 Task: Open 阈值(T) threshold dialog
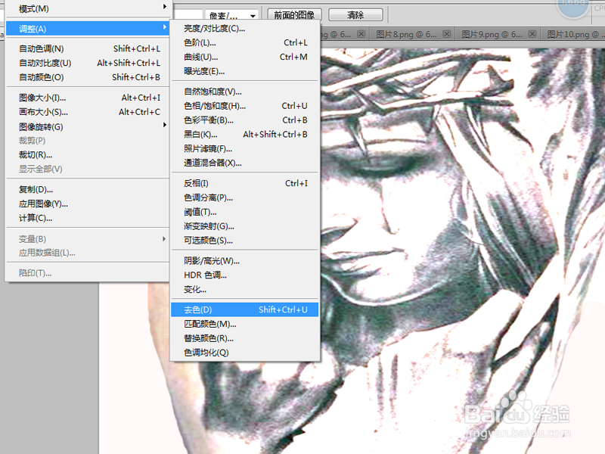click(244, 212)
